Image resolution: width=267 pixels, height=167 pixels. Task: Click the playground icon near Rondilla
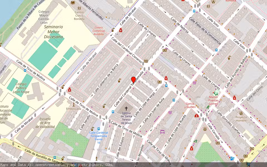pyautogui.click(x=208, y=6)
